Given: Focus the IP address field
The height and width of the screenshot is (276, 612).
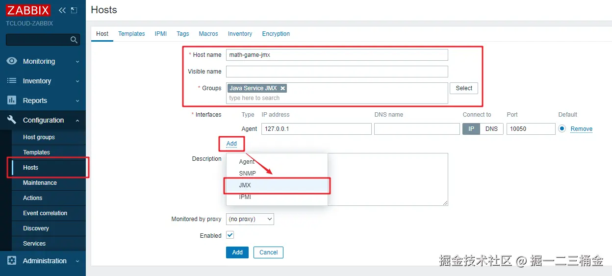Looking at the screenshot, I should point(316,129).
